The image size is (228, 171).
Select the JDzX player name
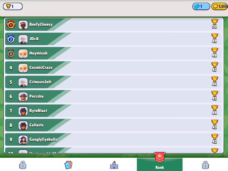34,39
